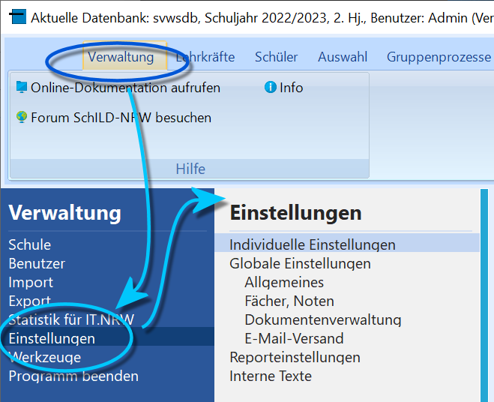This screenshot has width=494, height=402.
Task: Click the globe icon for Forum SchILD-NRW
Action: coord(22,117)
